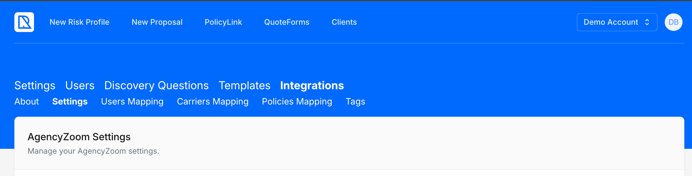
Task: Open the Users Mapping sub-tab
Action: tap(132, 101)
